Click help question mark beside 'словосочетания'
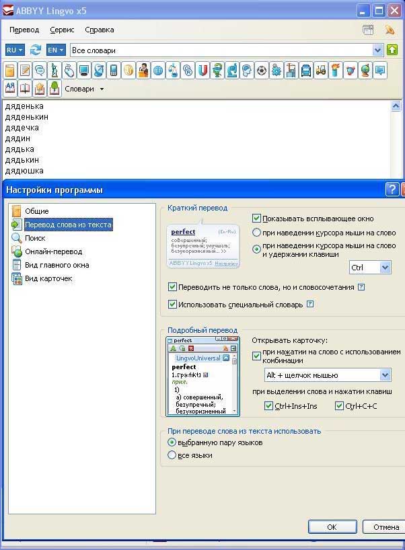The height and width of the screenshot is (550, 405). coord(361,287)
